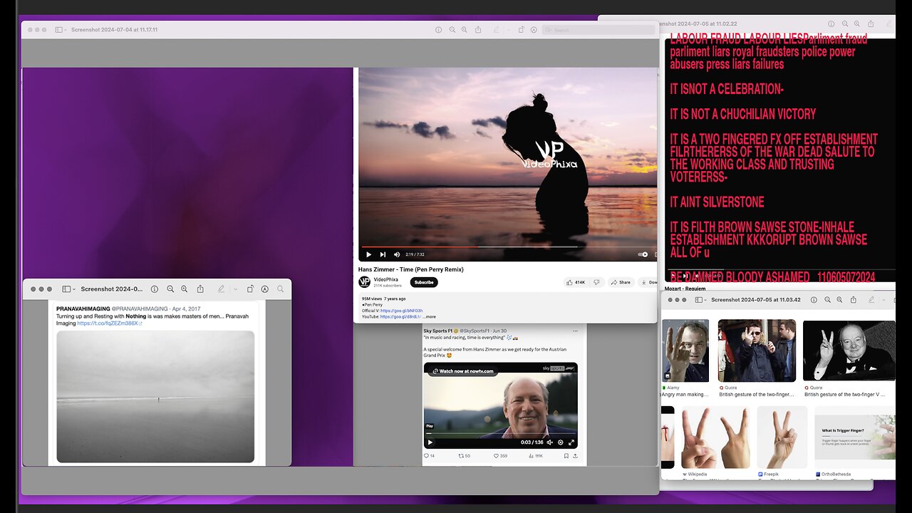Open VideoPhixa channel avatar
Viewport: 912px width, 513px height.
364,282
